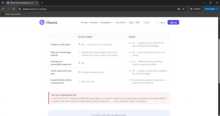Click the Cluesia logo icon
Image resolution: width=220 pixels, height=116 pixels.
tap(42, 22)
